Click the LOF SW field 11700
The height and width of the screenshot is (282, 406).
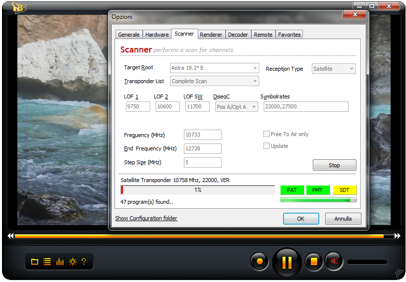click(197, 106)
